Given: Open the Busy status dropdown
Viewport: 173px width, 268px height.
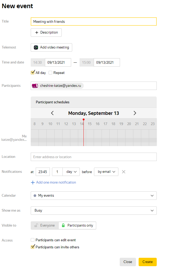Looking at the screenshot, I should click(94, 211).
